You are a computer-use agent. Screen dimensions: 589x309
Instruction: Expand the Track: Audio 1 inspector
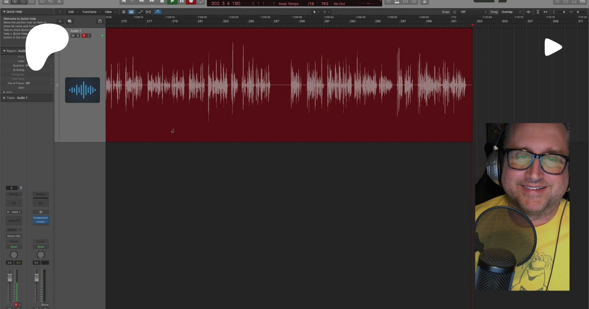click(x=4, y=98)
